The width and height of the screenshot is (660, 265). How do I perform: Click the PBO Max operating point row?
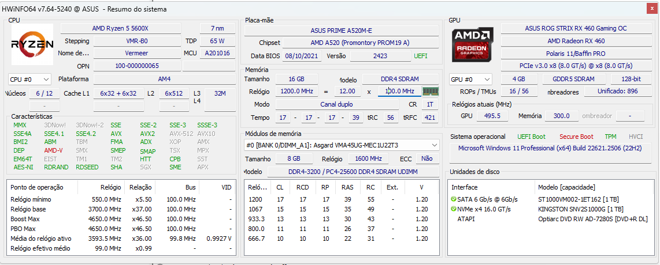click(x=121, y=229)
